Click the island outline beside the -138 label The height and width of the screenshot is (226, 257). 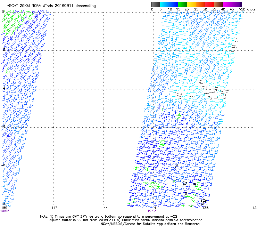pos(204,201)
